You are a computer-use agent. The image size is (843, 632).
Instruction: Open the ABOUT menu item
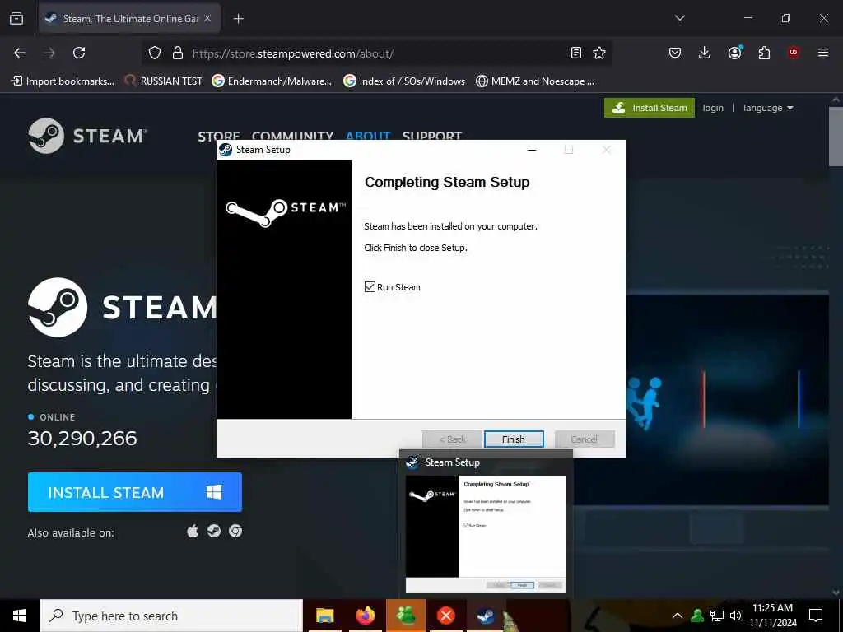[368, 136]
